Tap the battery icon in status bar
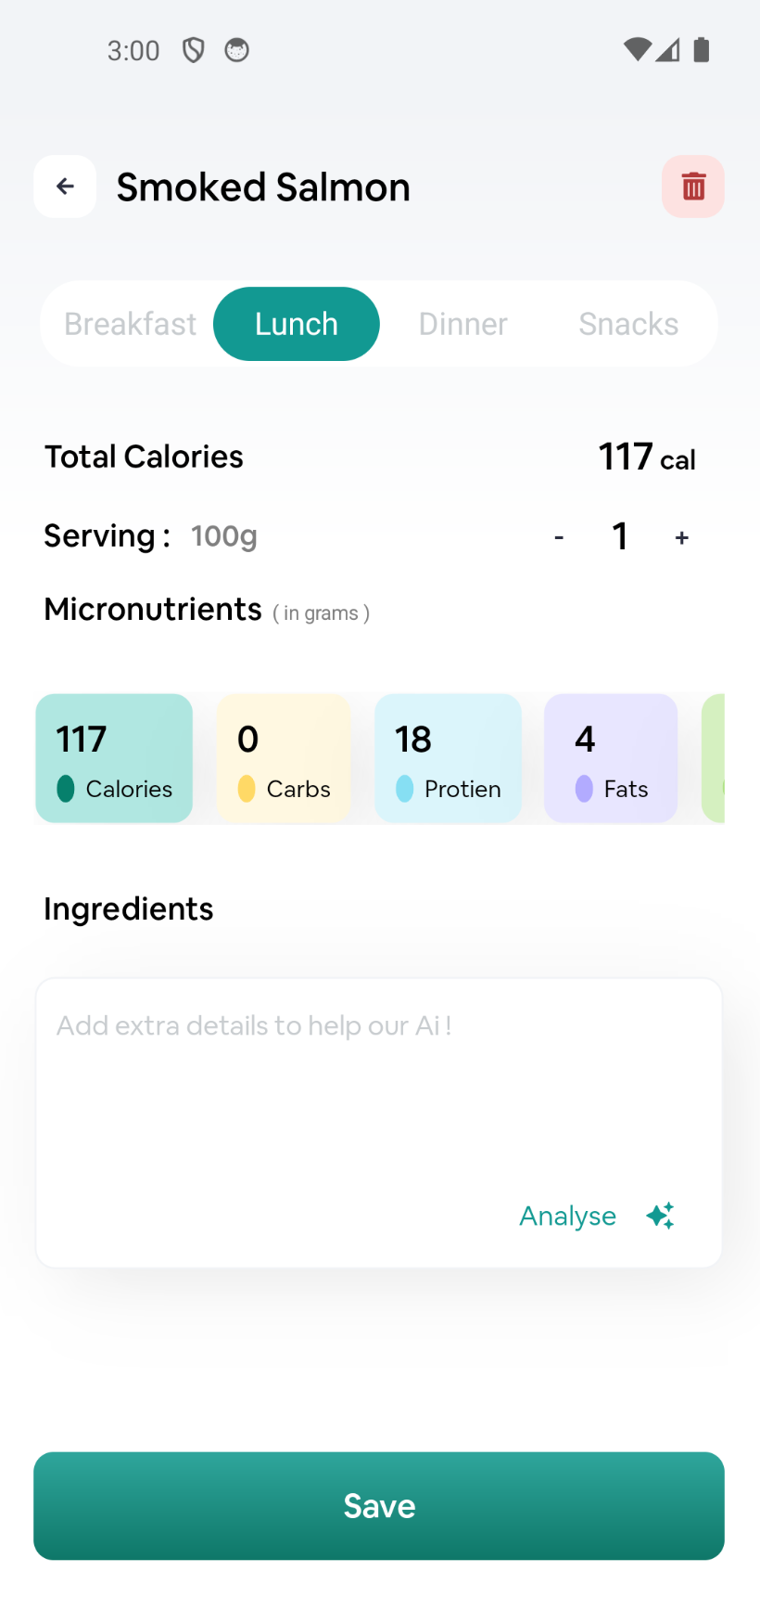This screenshot has width=760, height=1610. pos(702,50)
